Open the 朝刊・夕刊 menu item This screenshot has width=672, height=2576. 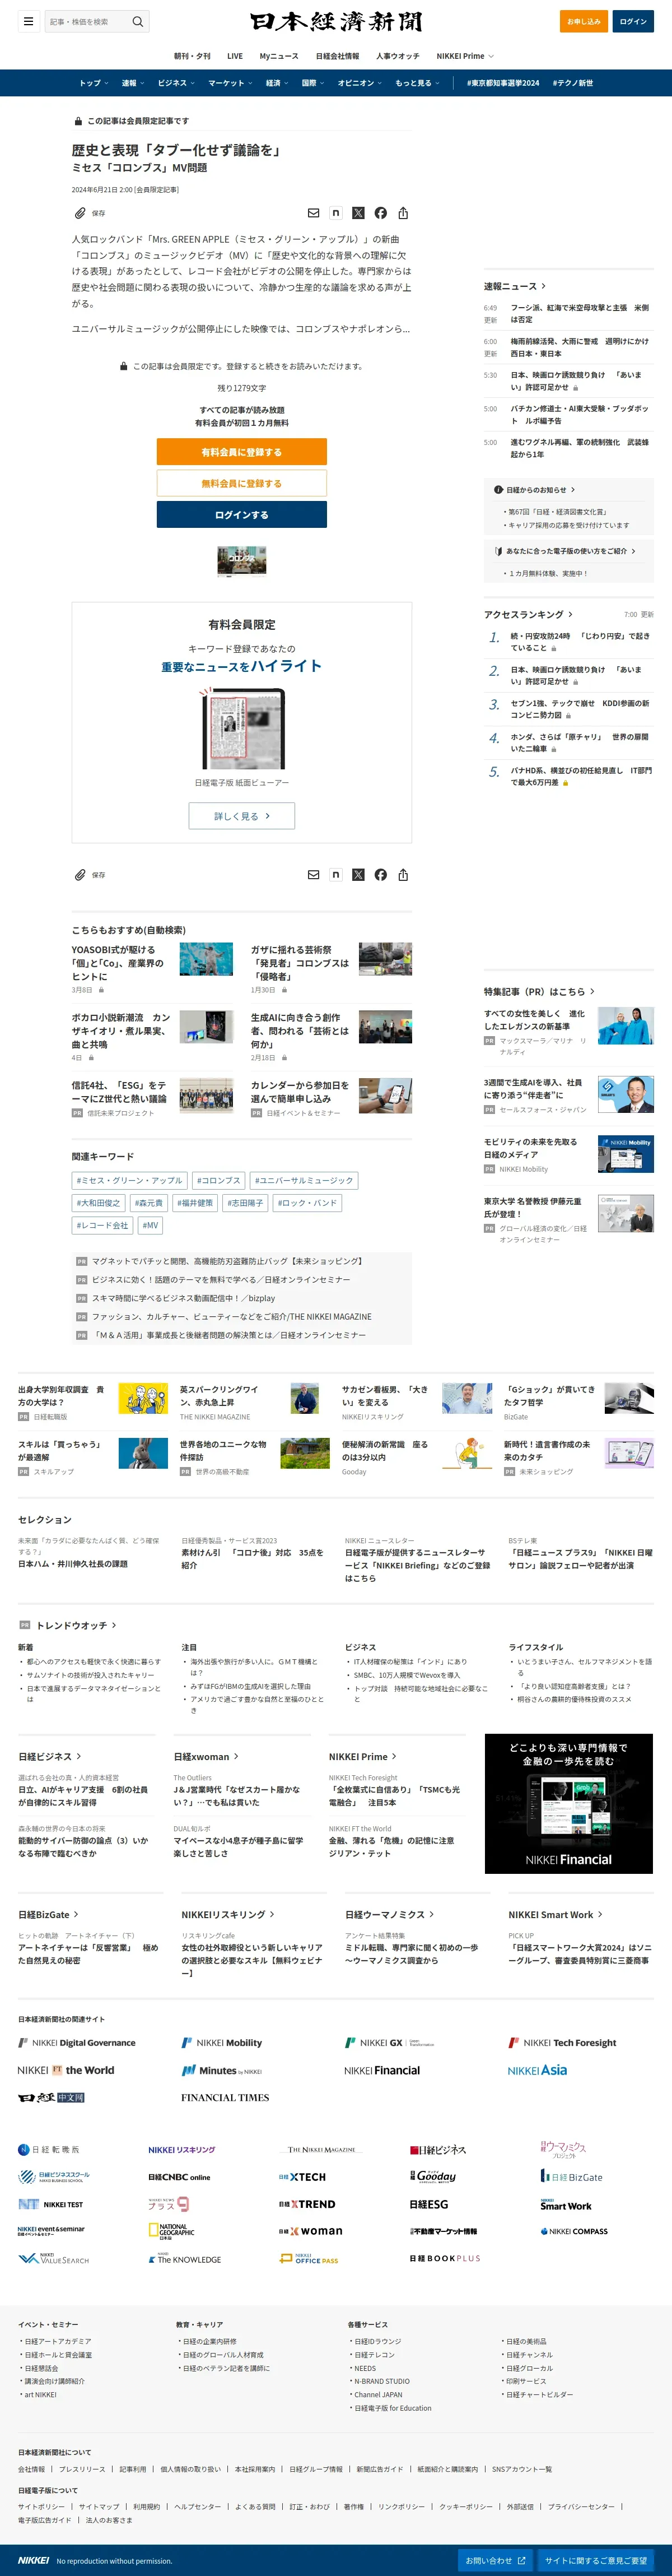click(192, 56)
